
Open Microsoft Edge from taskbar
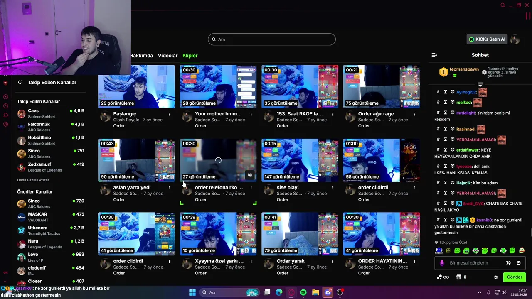[x=279, y=292]
